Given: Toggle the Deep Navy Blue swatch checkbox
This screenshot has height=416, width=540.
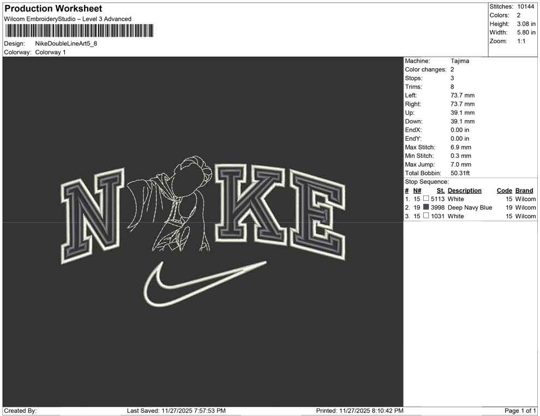Looking at the screenshot, I should click(427, 207).
